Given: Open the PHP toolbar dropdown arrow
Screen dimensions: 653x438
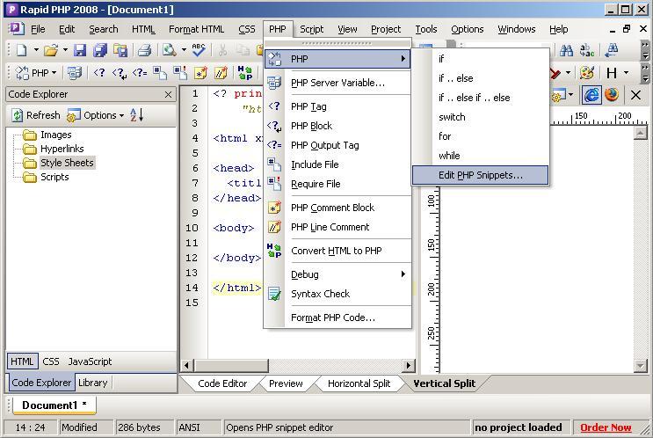Looking at the screenshot, I should [x=54, y=73].
